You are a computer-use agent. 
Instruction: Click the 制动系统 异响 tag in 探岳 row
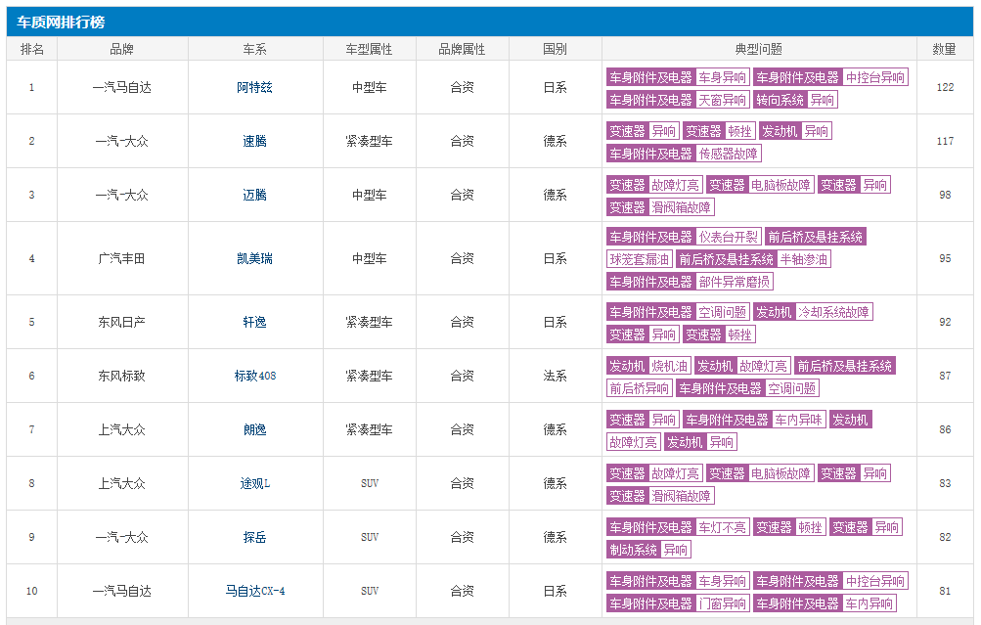click(648, 550)
